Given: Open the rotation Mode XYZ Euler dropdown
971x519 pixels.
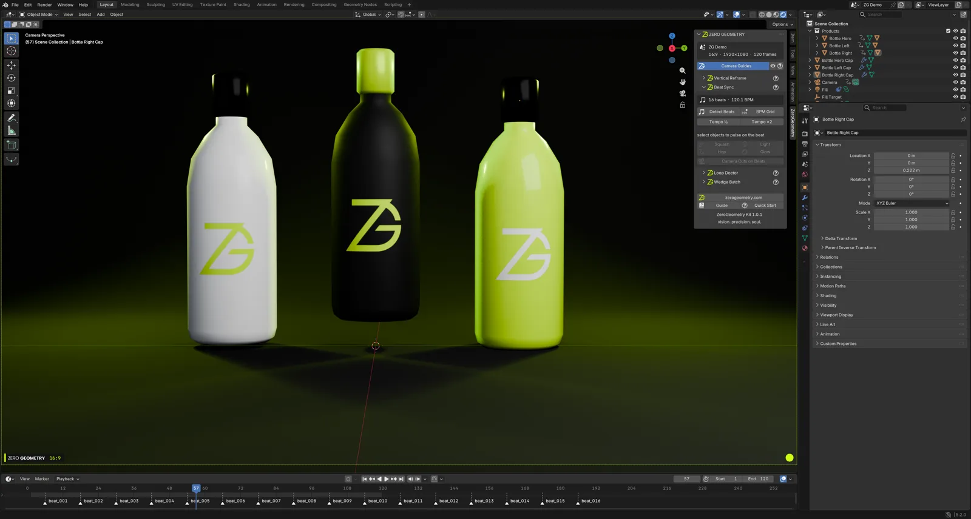Looking at the screenshot, I should [912, 203].
